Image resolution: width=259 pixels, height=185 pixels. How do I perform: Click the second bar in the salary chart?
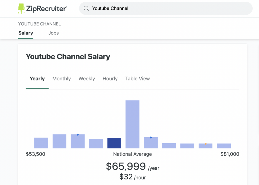[59, 141]
